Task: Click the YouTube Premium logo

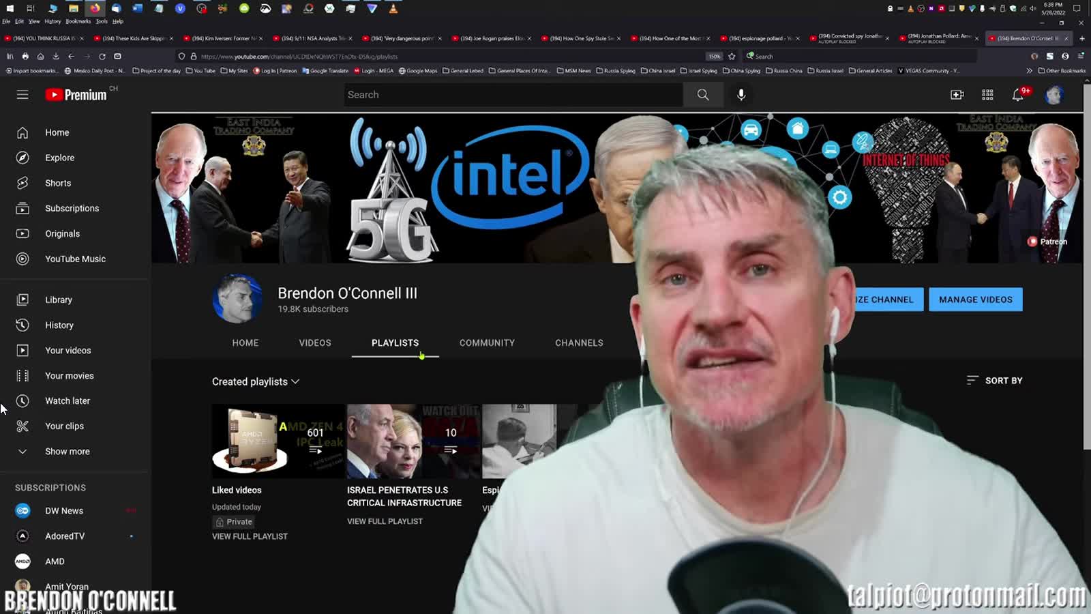Action: click(x=76, y=95)
